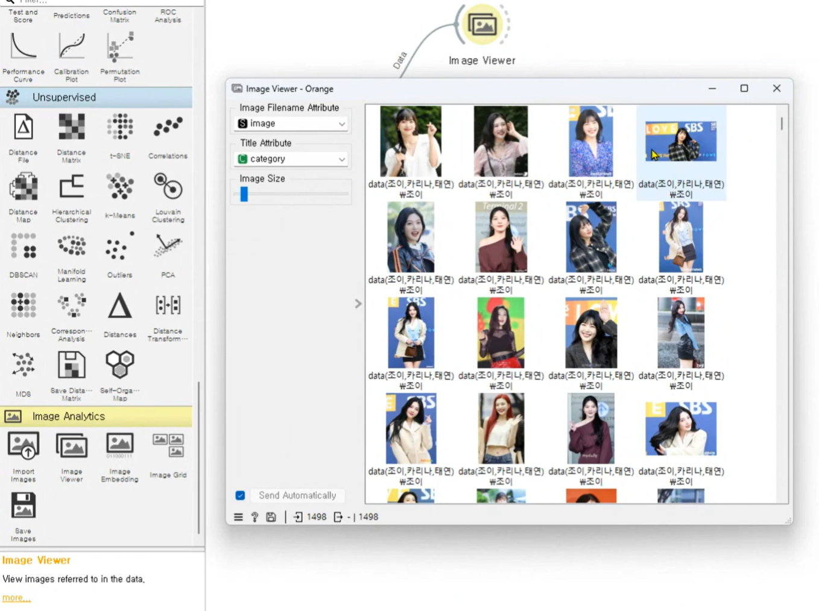Collapse the Image Analytics category
Screen dimensions: 819x611
click(96, 416)
